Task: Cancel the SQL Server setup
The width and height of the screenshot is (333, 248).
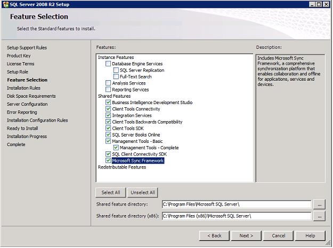Action: (x=279, y=236)
